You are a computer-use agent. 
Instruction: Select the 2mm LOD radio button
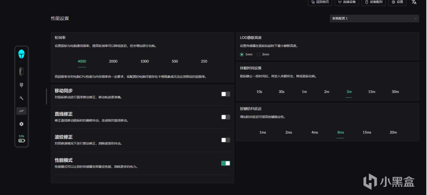[x=259, y=54]
